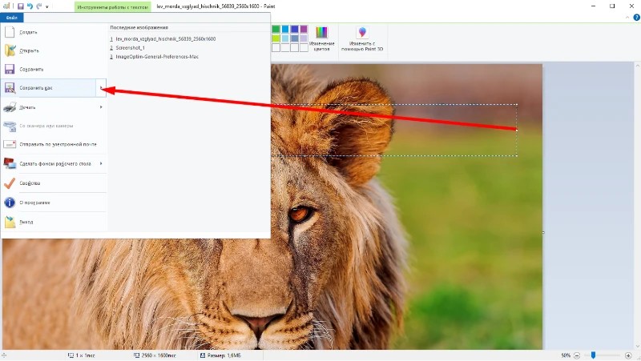Click the Выход exit icon

tap(10, 222)
